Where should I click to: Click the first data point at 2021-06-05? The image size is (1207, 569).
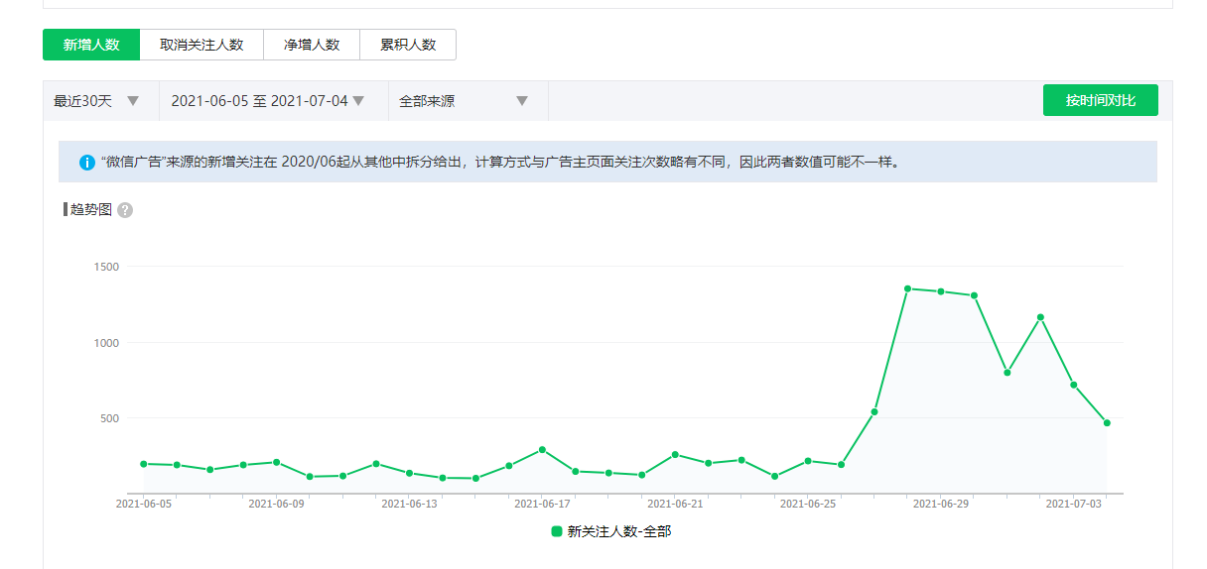pyautogui.click(x=144, y=464)
